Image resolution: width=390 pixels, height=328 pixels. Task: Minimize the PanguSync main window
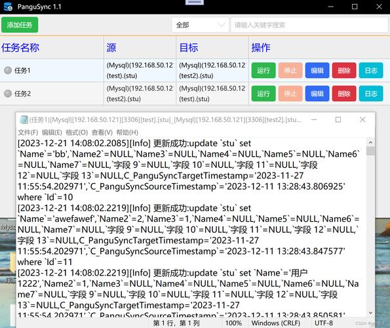(330, 7)
